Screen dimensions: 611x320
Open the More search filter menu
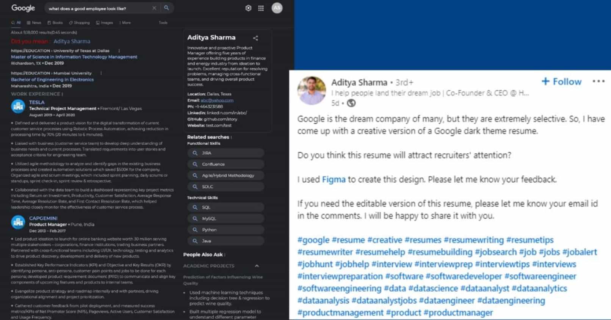(x=125, y=23)
